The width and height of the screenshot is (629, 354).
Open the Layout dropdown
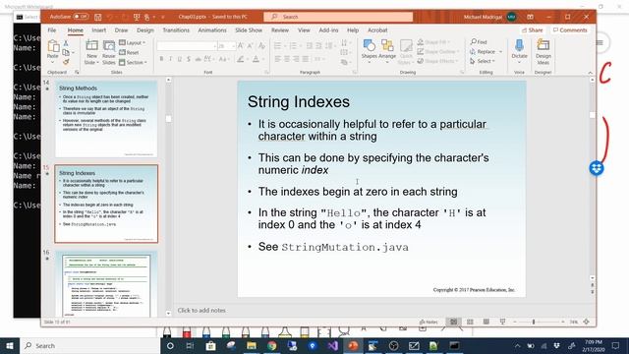(x=133, y=42)
